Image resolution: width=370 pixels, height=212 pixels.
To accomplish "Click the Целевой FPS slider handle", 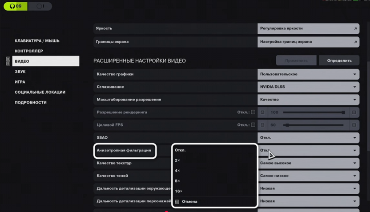I will 287,125.
